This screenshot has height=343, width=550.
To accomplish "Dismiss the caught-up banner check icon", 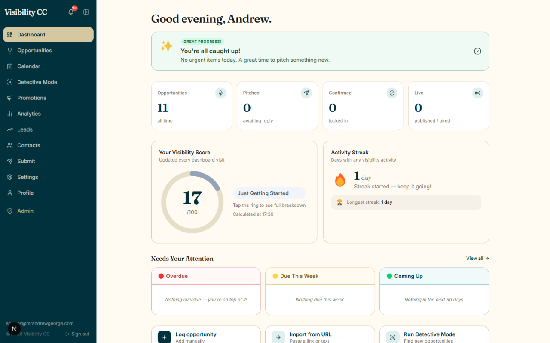I will (477, 51).
